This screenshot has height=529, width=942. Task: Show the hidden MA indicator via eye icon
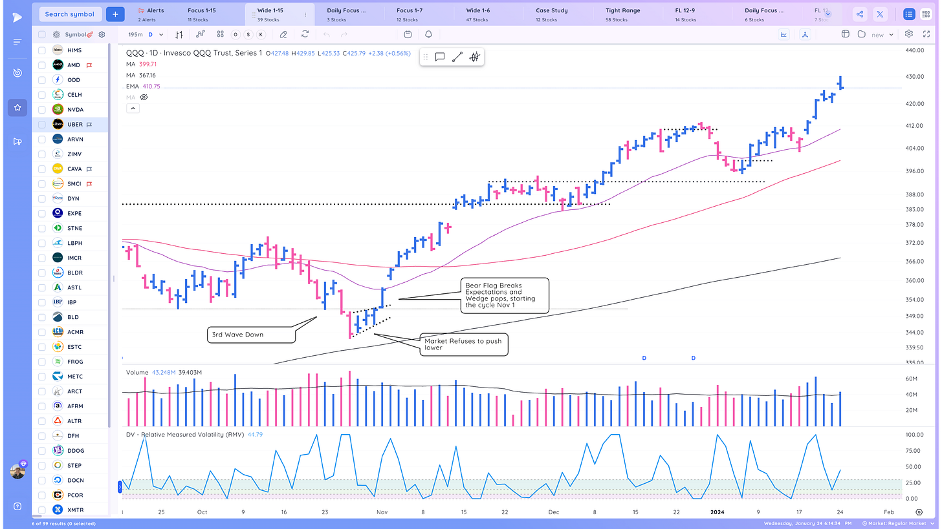pyautogui.click(x=144, y=98)
